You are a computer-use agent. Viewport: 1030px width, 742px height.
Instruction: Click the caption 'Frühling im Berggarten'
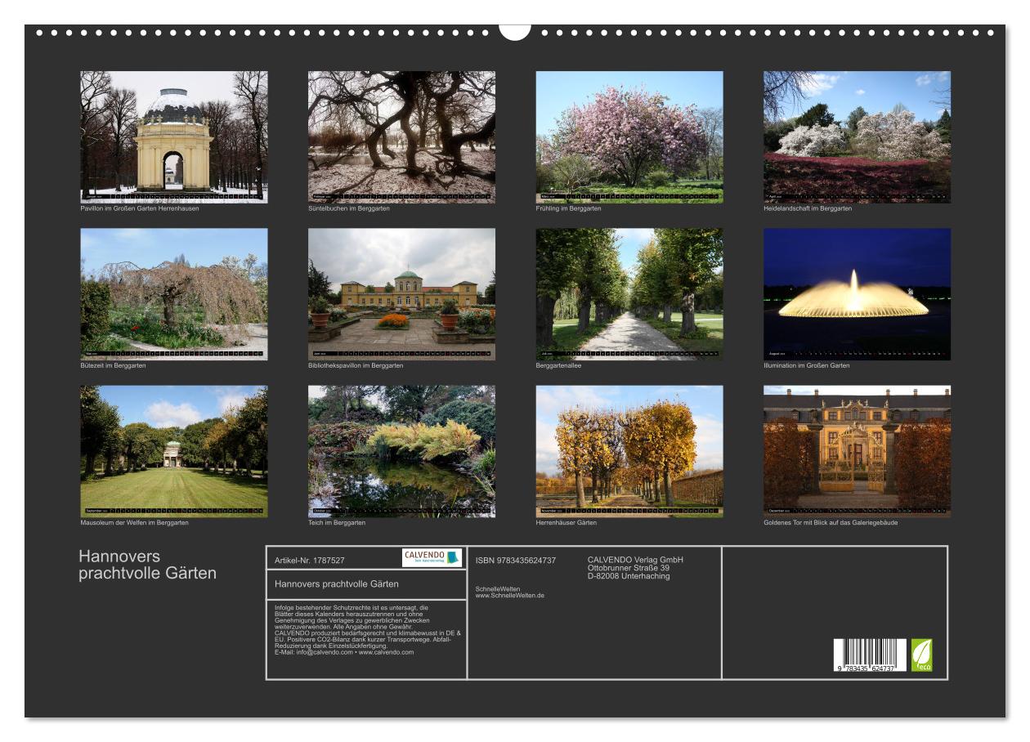point(569,208)
